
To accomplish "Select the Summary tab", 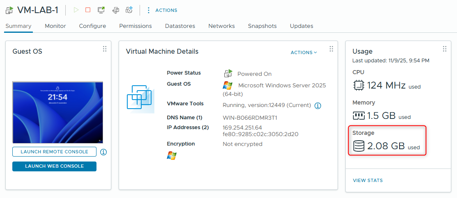I will point(18,26).
